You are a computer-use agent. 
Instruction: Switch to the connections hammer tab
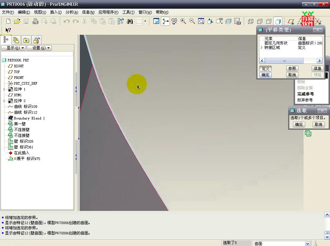point(37,40)
